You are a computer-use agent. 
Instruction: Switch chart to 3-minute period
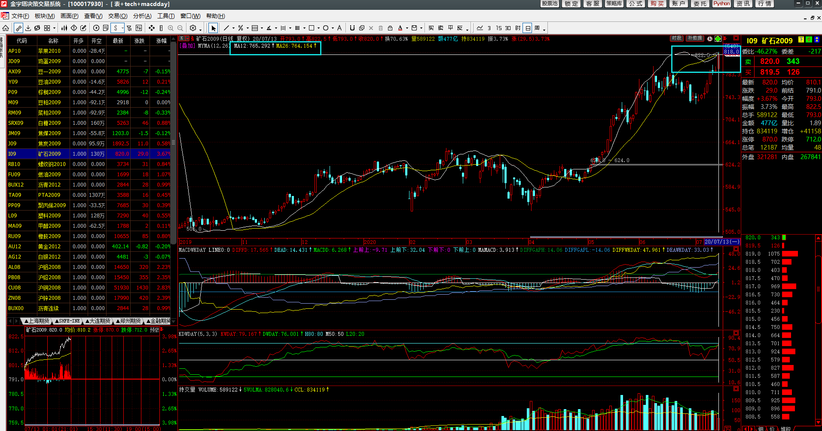[489, 28]
